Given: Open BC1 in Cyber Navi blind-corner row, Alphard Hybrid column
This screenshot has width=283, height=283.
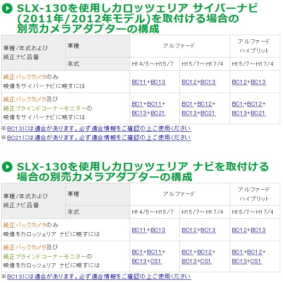Looking at the screenshot, I should (238, 104).
